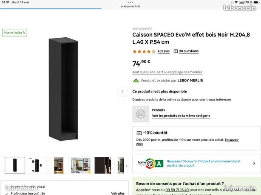Click the 38 questions icon

coord(176,51)
